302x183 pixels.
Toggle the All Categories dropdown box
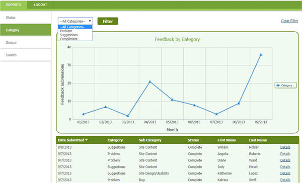75,21
